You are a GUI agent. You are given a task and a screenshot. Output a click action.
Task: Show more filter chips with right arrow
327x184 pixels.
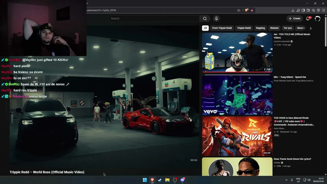click(x=311, y=28)
